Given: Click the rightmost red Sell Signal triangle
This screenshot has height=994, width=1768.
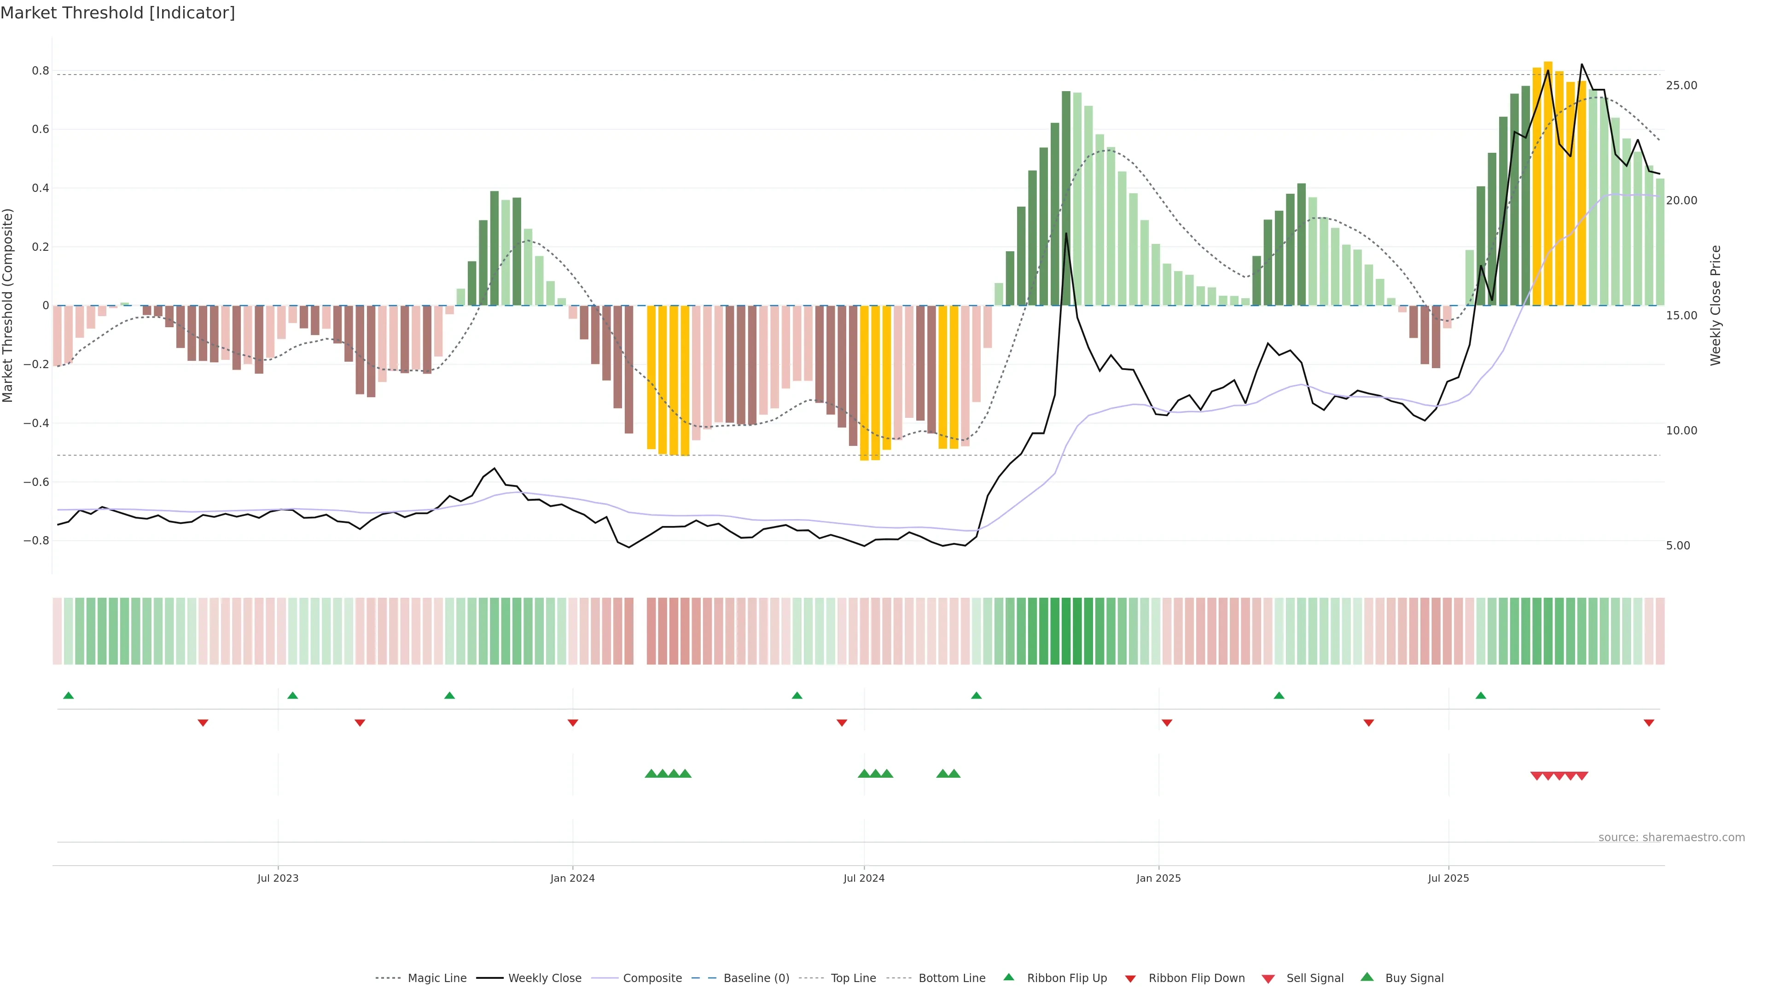Looking at the screenshot, I should point(1582,776).
